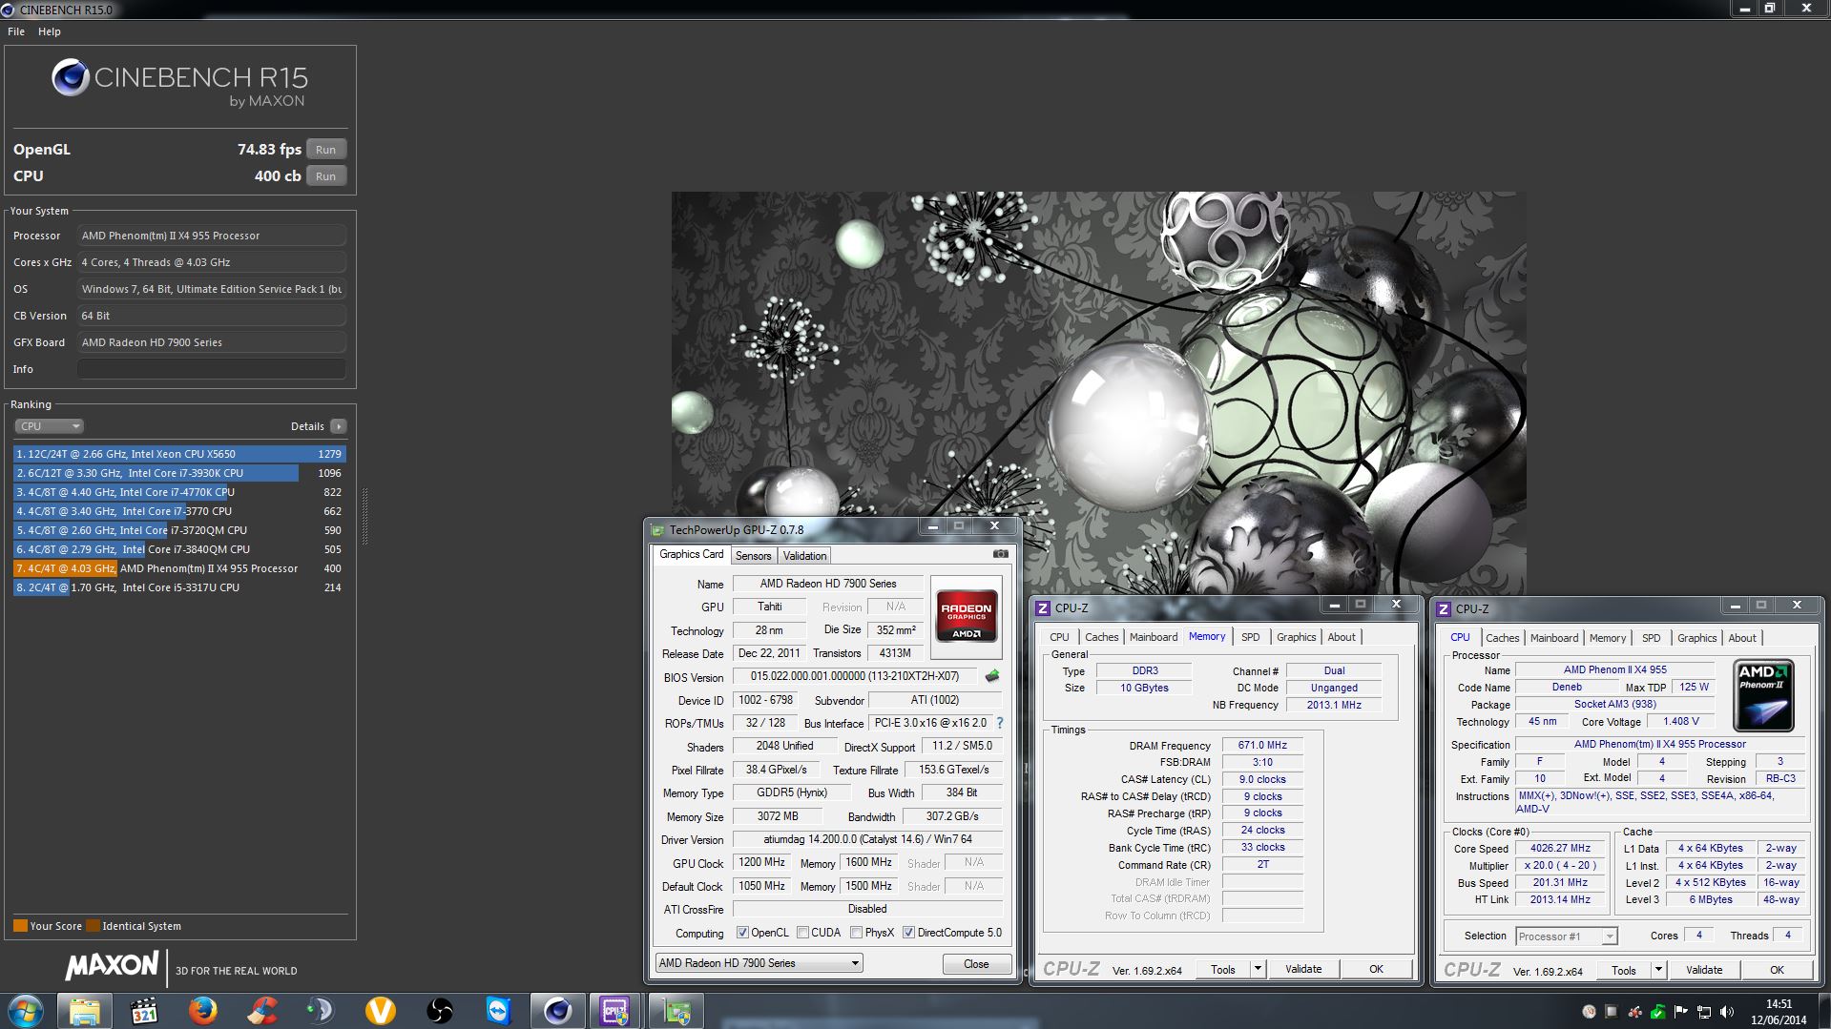
Task: Run the CPU benchmark
Action: pos(325,176)
